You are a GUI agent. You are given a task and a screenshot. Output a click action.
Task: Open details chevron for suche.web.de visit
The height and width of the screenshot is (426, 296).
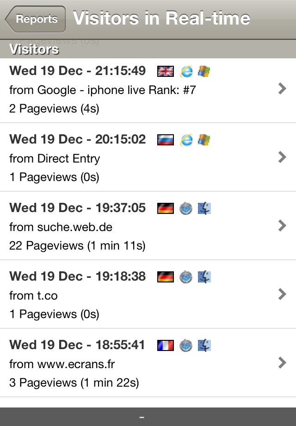(283, 226)
